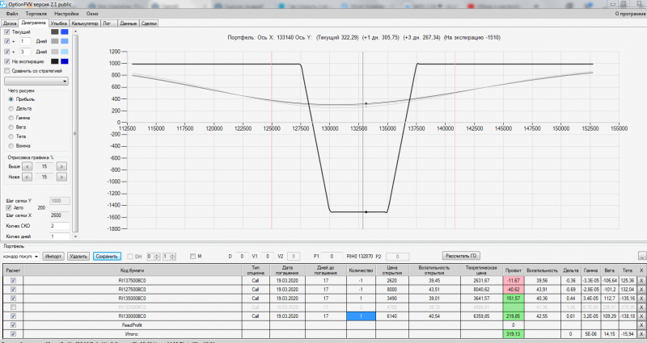This screenshot has height=343, width=647.
Task: Check the 'М' checkbox in portfolio toolbar
Action: click(x=192, y=256)
